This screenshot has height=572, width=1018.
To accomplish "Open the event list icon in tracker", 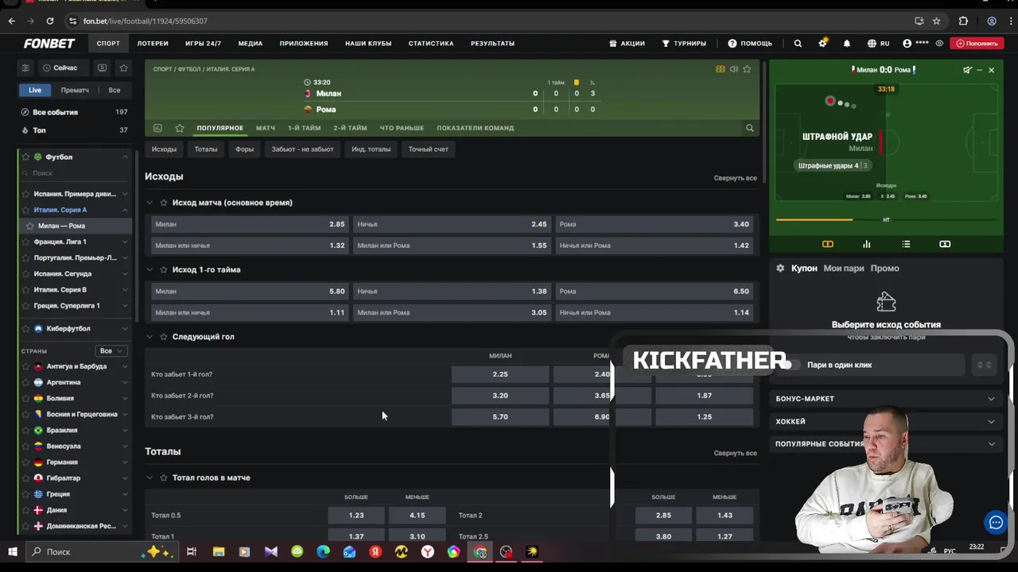I will pos(906,244).
